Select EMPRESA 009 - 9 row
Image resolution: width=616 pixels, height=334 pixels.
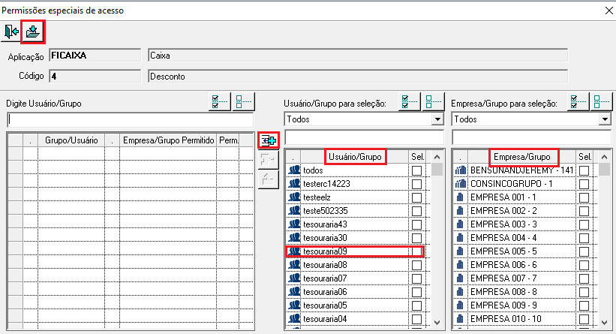pos(522,305)
